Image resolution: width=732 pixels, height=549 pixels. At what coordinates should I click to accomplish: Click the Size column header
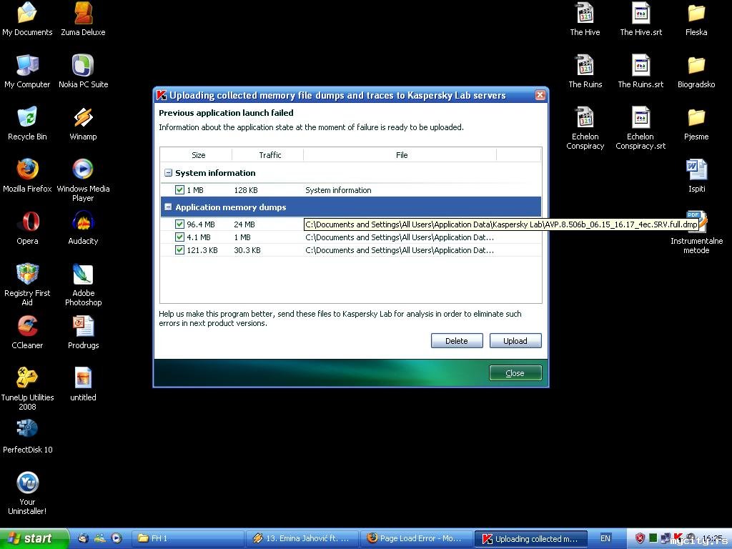click(x=197, y=155)
